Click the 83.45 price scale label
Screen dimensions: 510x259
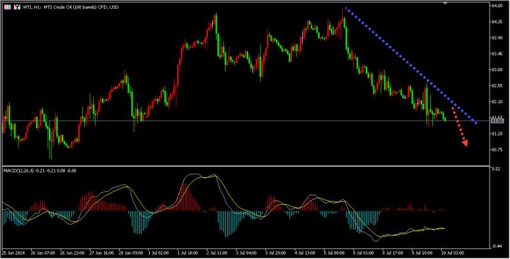497,53
